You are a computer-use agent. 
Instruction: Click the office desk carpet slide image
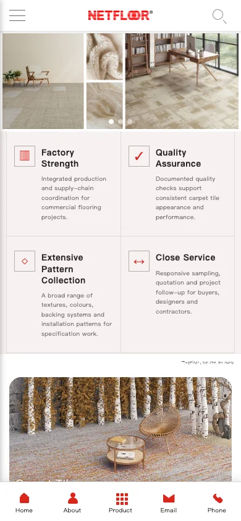(x=182, y=81)
